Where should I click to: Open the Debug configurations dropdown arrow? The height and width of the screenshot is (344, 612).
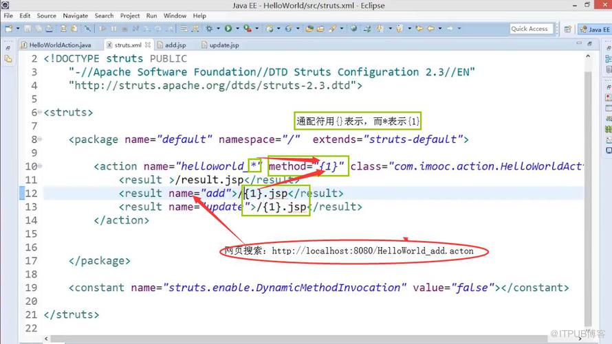(x=218, y=28)
